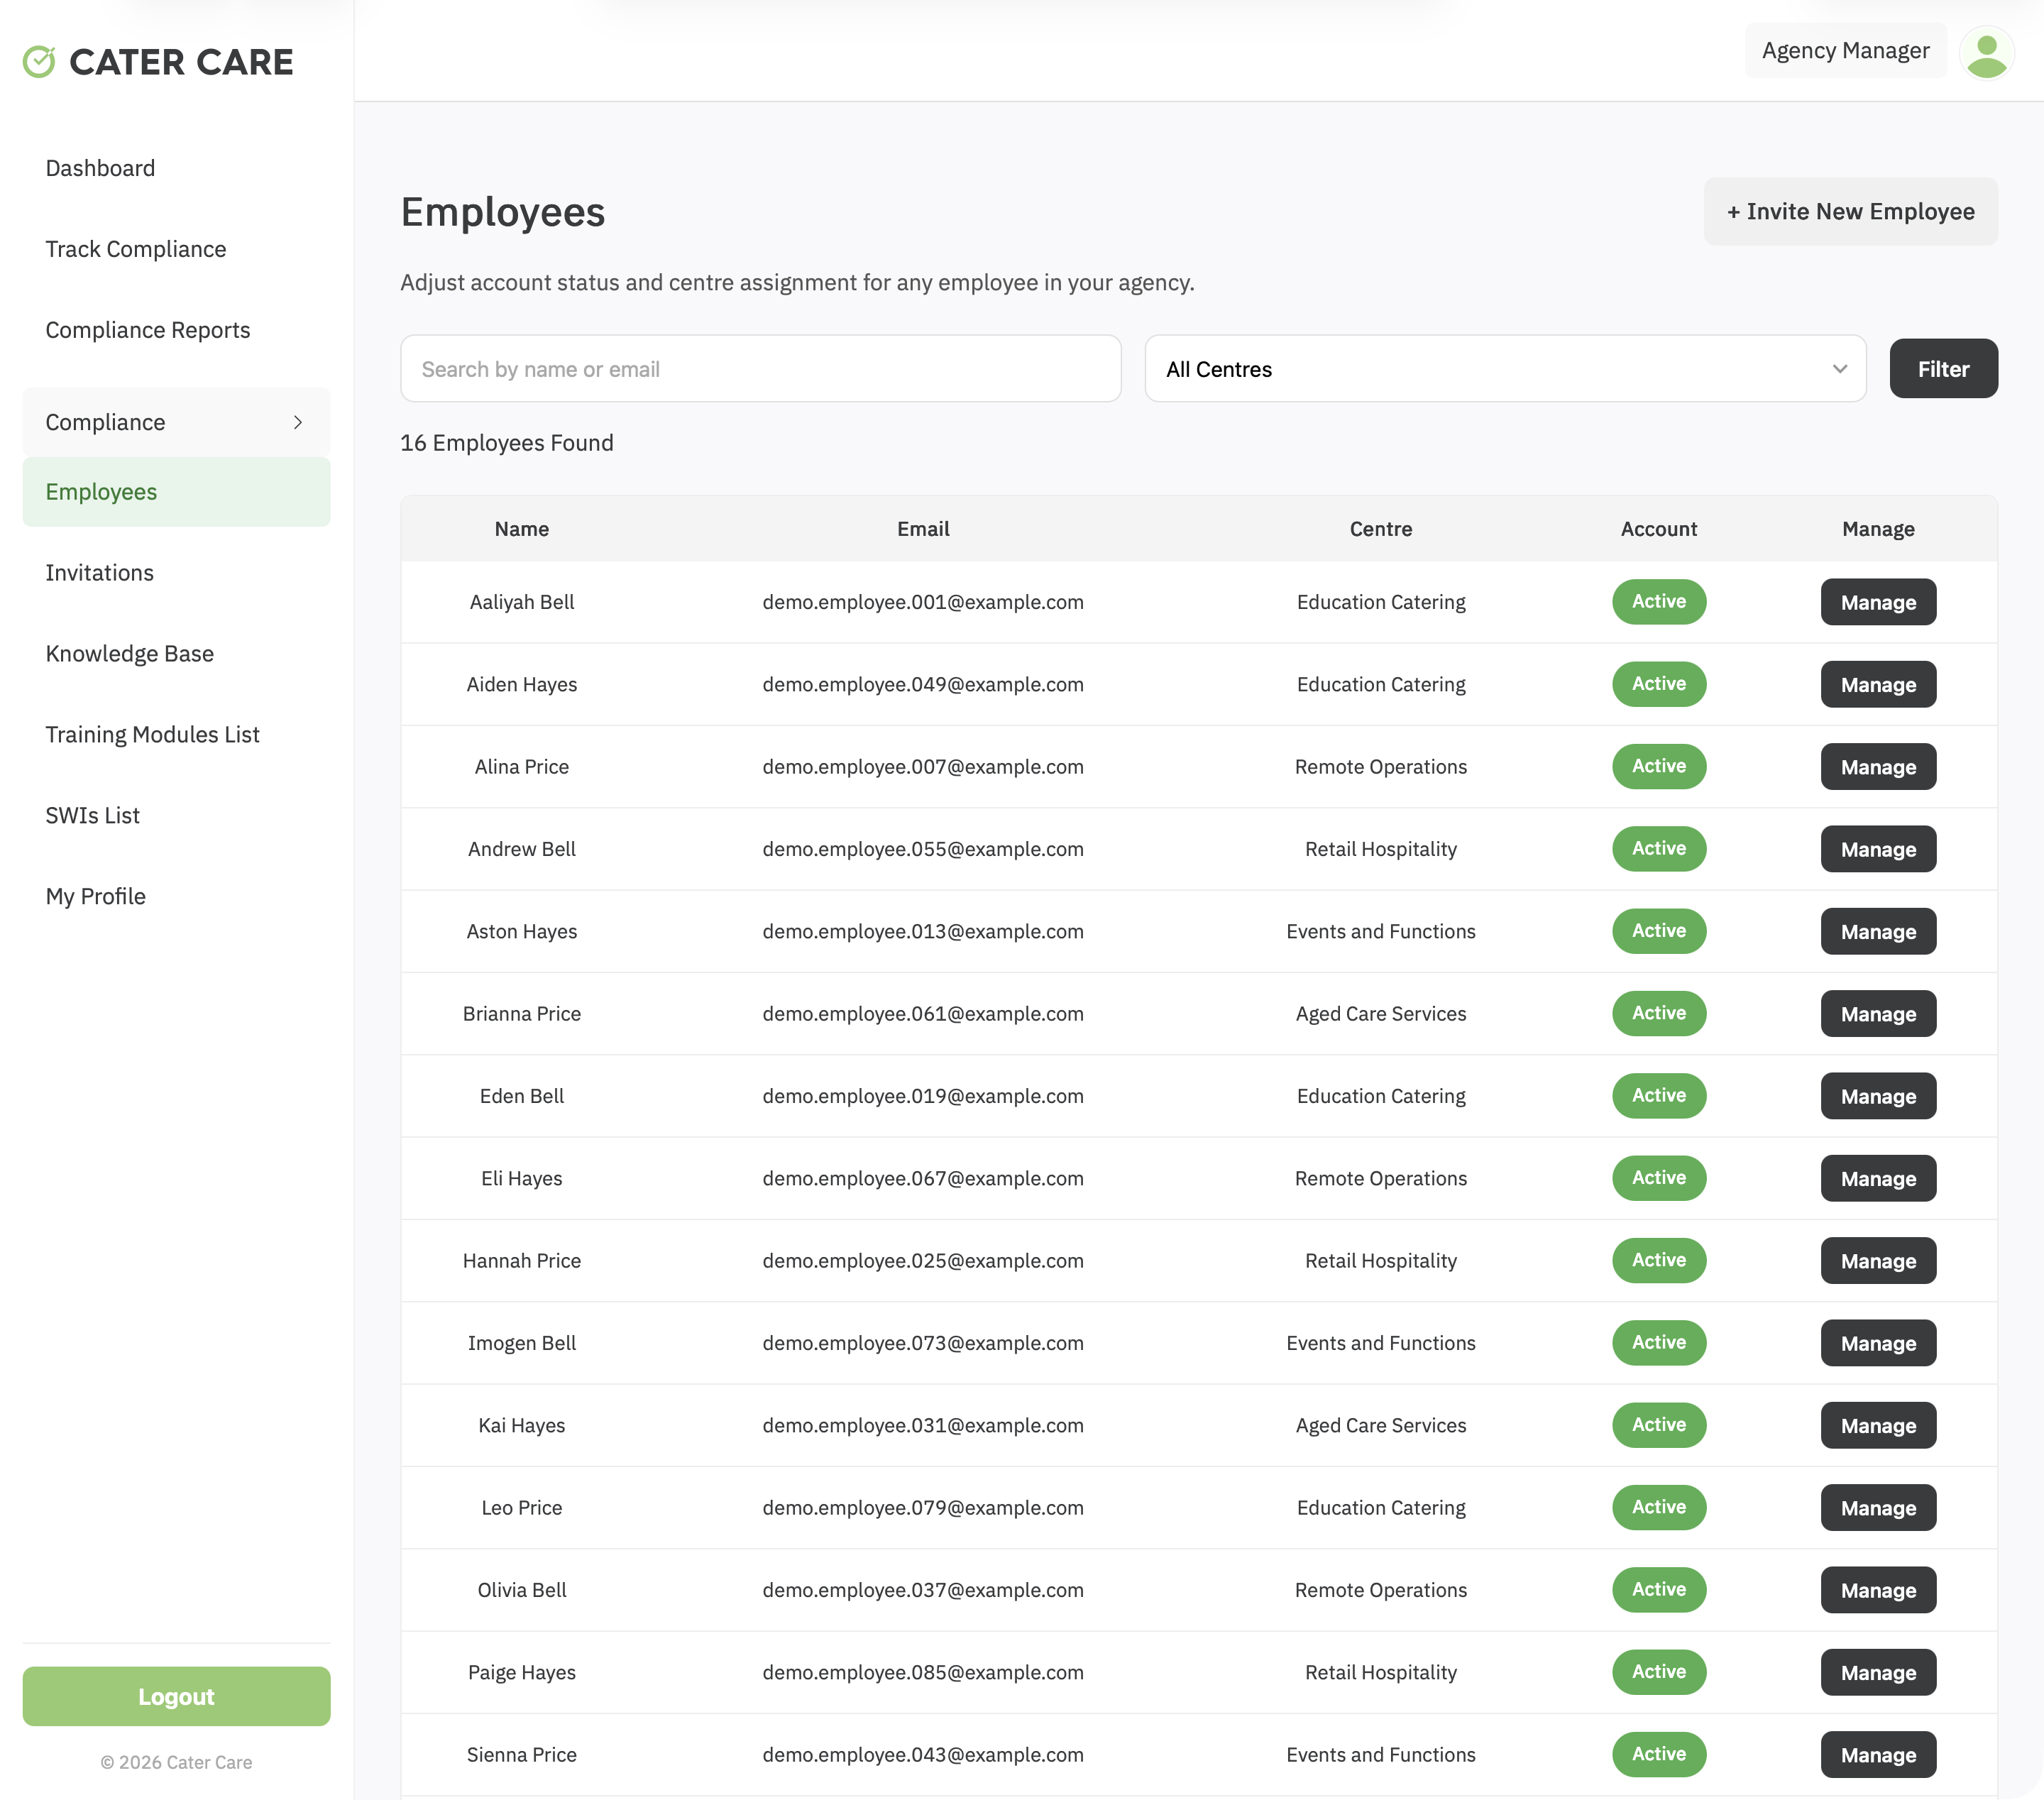
Task: Open Track Compliance page
Action: click(136, 249)
